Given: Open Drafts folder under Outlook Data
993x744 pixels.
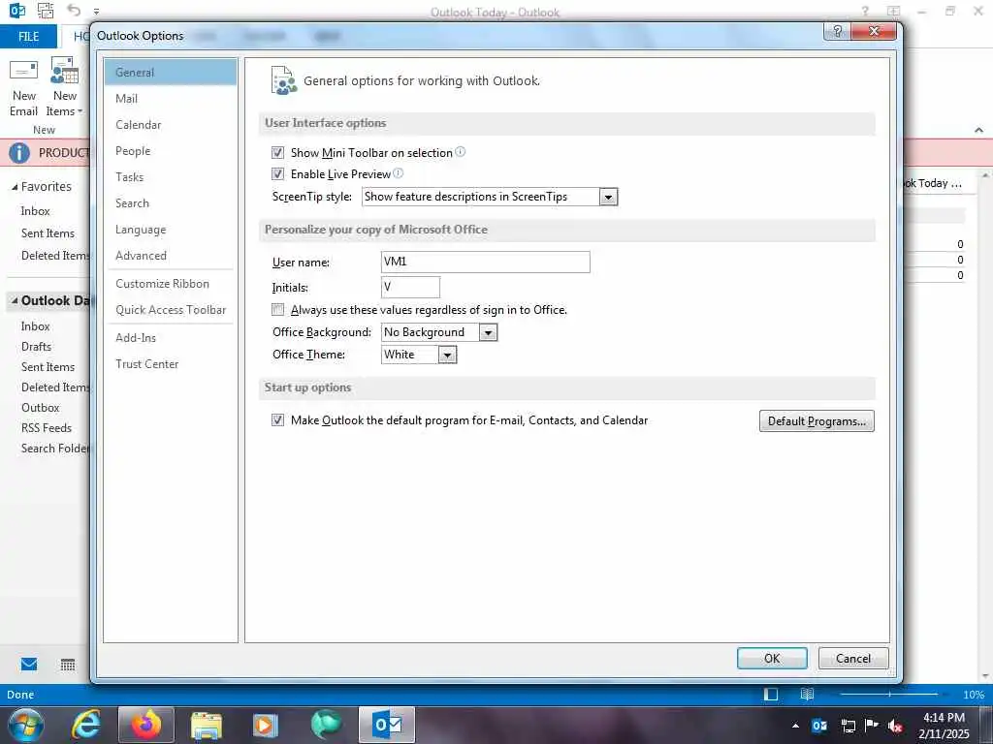Looking at the screenshot, I should (36, 346).
